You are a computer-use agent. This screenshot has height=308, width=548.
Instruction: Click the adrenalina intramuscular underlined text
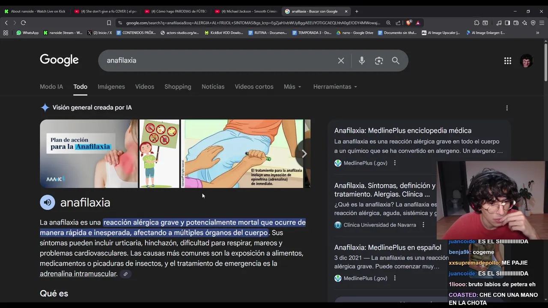78,274
